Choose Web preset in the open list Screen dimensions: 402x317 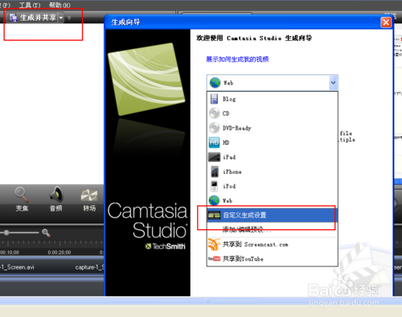click(x=272, y=200)
